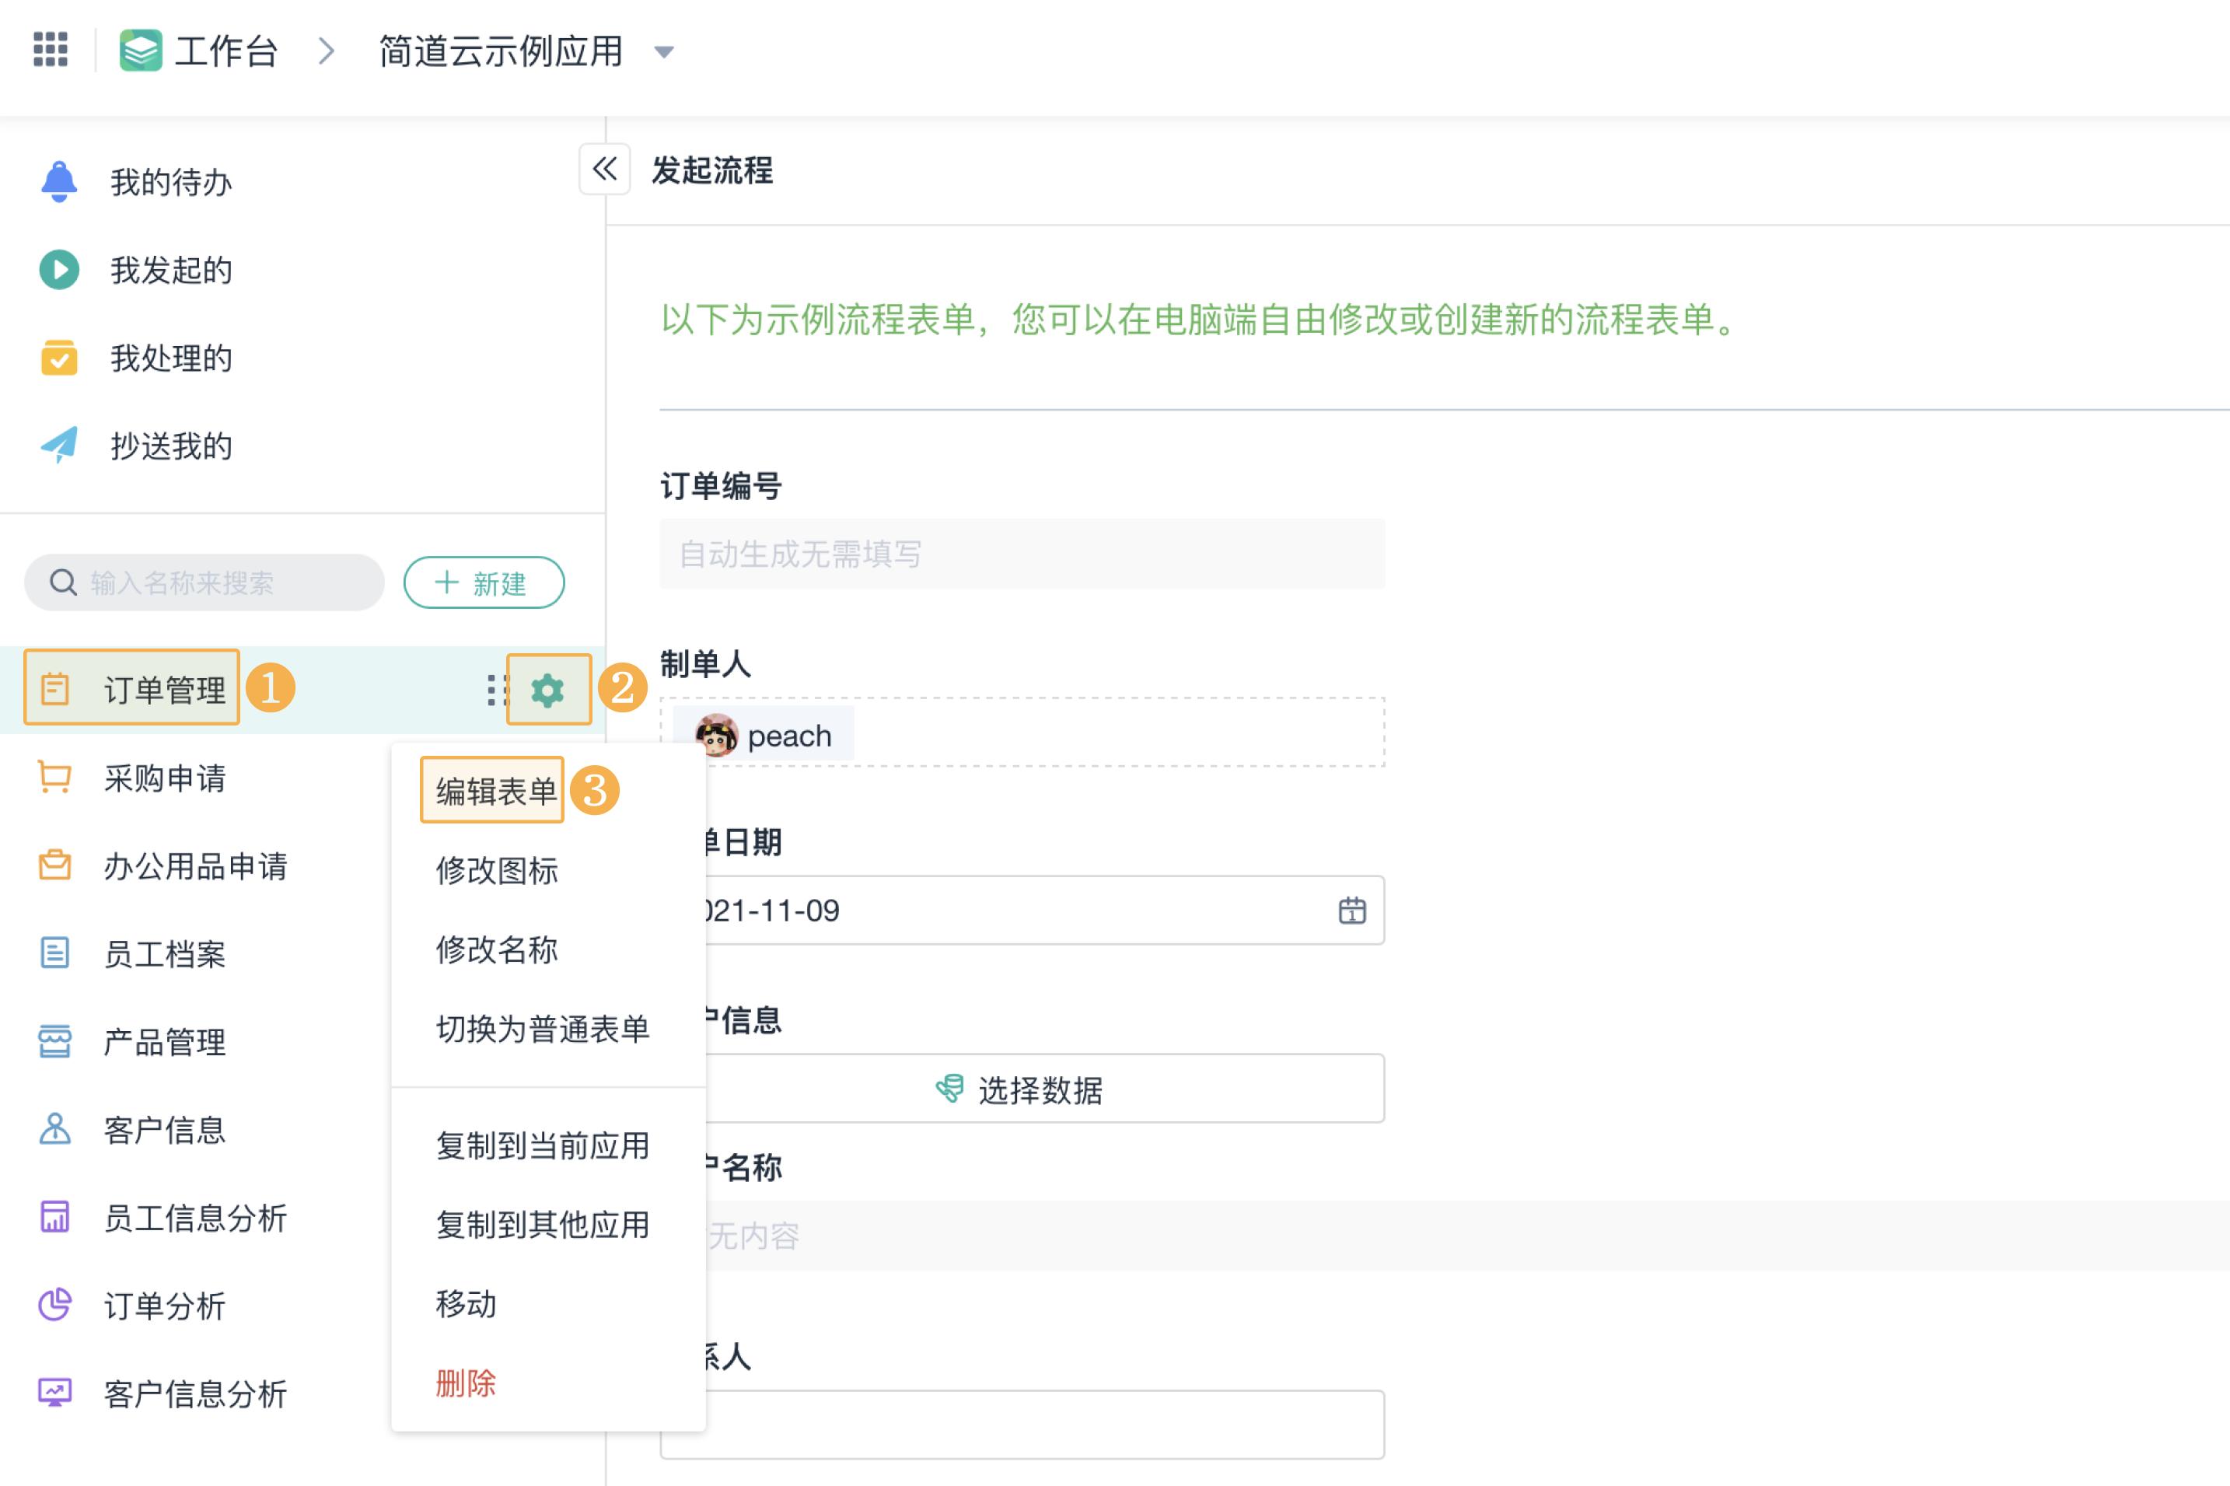Image resolution: width=2230 pixels, height=1486 pixels.
Task: Open the 员工信息分析 bar chart icon
Action: pos(54,1218)
